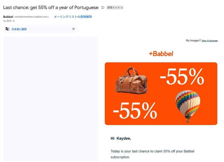Open the 'View in browser' link
The width and height of the screenshot is (224, 162).
pos(209,41)
